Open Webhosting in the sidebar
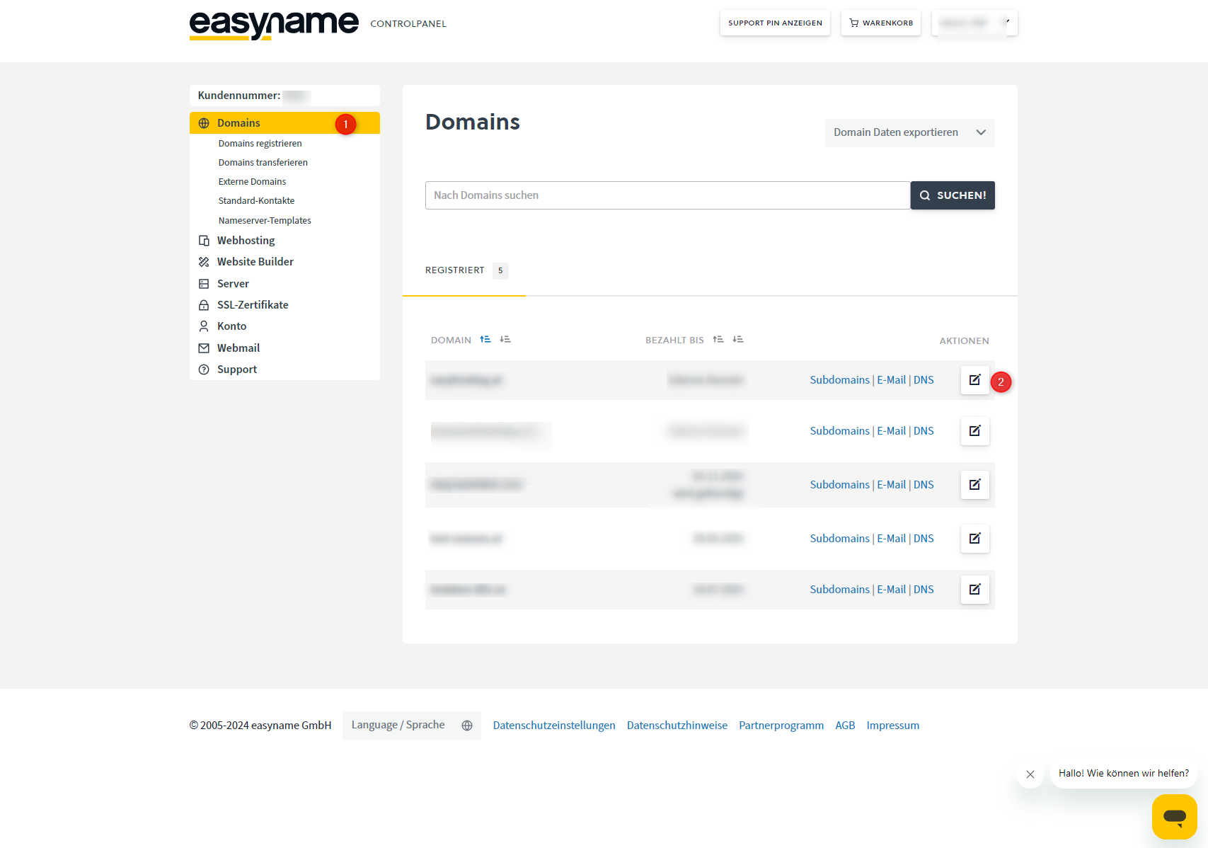The image size is (1208, 848). coord(246,241)
